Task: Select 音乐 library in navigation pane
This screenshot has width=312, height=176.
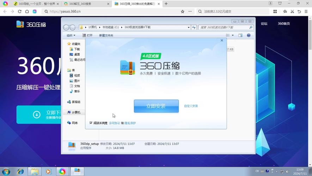Action: pos(75,92)
